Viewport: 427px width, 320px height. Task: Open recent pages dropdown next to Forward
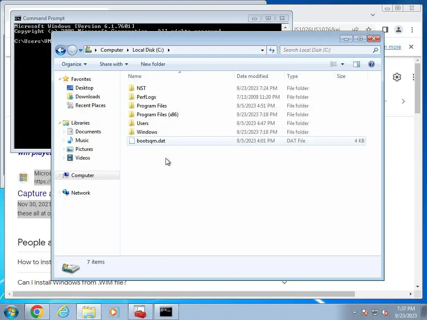point(80,50)
